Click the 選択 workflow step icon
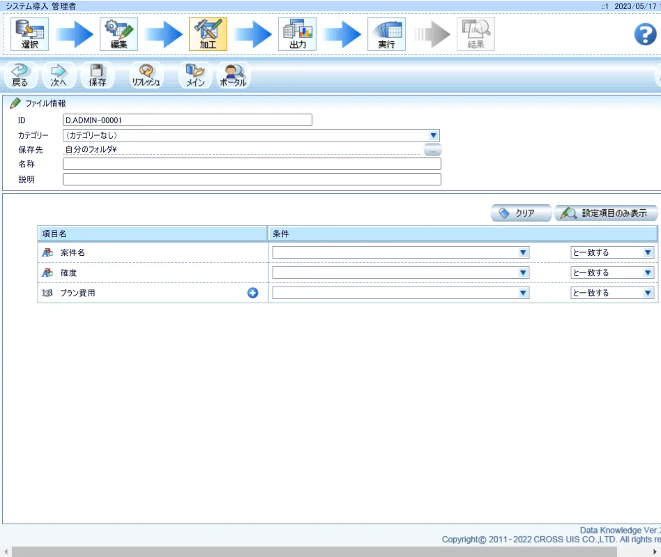Screen dimensions: 661x557 pyautogui.click(x=29, y=33)
